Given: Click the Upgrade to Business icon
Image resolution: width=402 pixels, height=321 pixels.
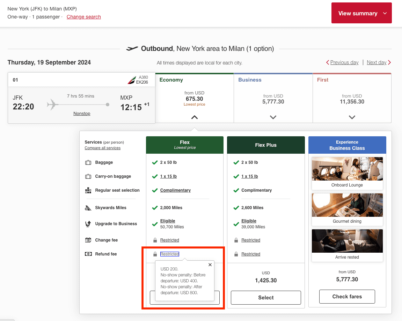Looking at the screenshot, I should 88,224.
